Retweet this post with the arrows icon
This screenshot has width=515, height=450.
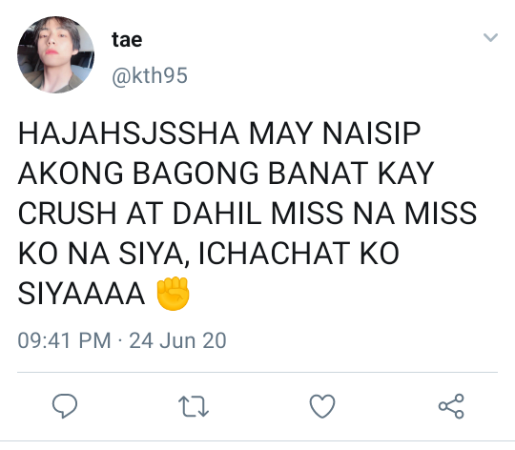pos(194,406)
